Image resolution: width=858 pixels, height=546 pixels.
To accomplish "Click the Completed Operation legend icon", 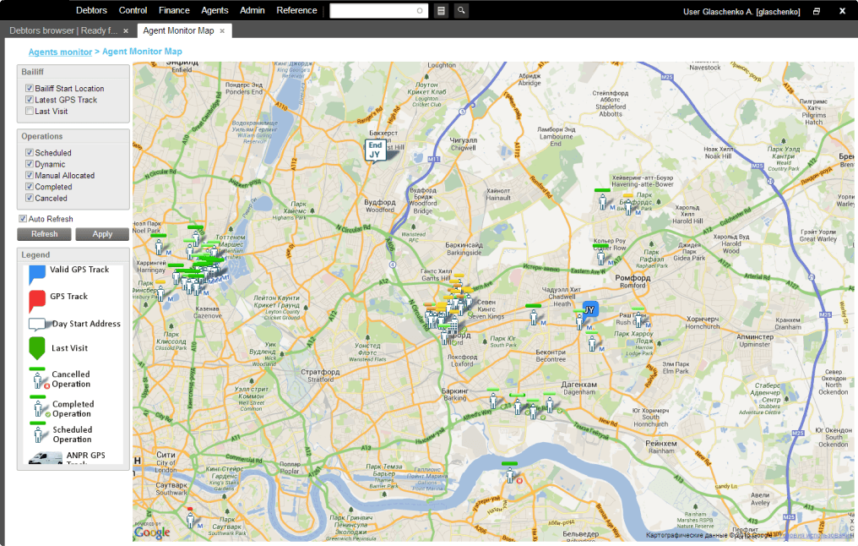I will [39, 407].
